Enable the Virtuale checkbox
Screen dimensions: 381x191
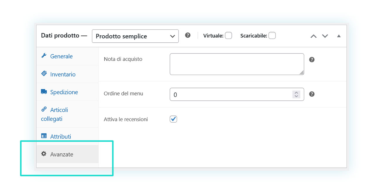pyautogui.click(x=229, y=36)
